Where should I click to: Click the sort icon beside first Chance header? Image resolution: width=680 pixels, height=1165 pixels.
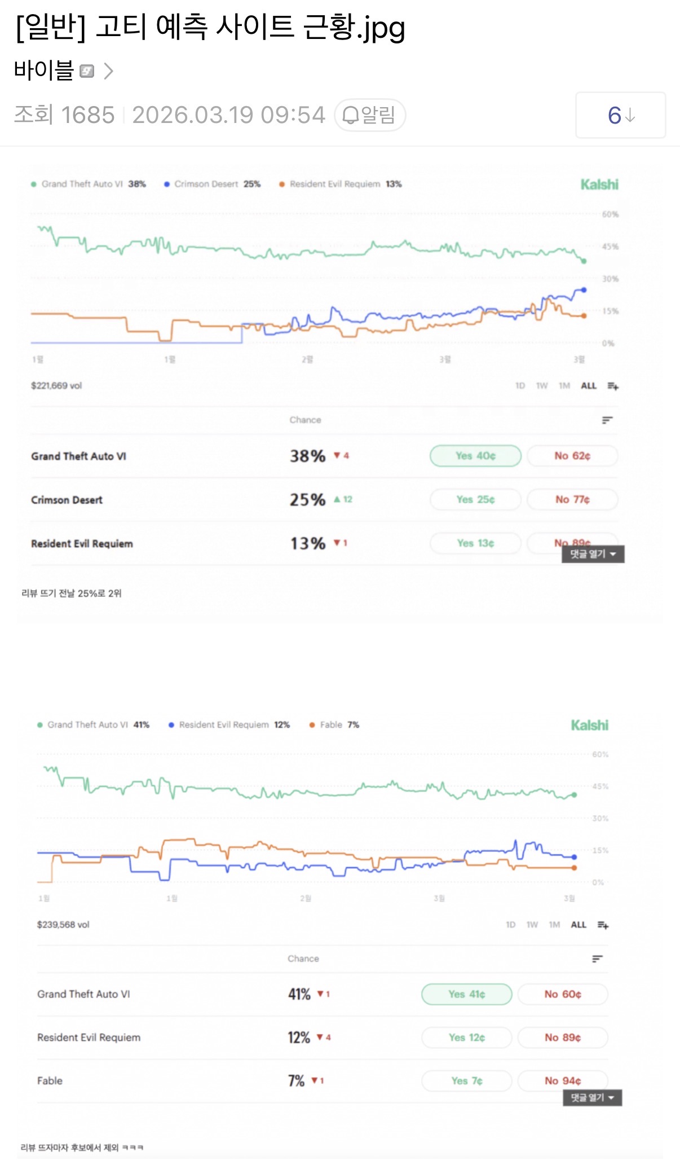pyautogui.click(x=607, y=420)
